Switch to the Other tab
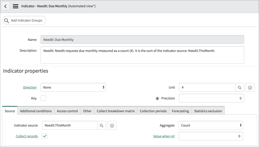The image size is (259, 147). pos(87,111)
